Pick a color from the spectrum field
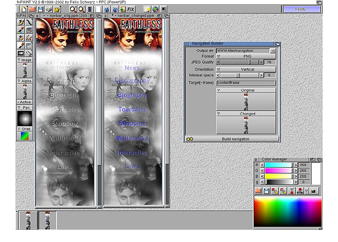 pyautogui.click(x=288, y=212)
